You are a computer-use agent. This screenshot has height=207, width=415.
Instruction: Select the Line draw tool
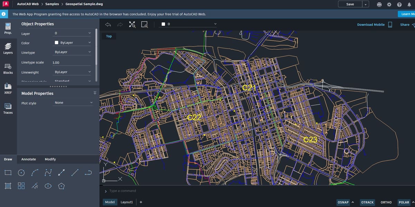75,172
